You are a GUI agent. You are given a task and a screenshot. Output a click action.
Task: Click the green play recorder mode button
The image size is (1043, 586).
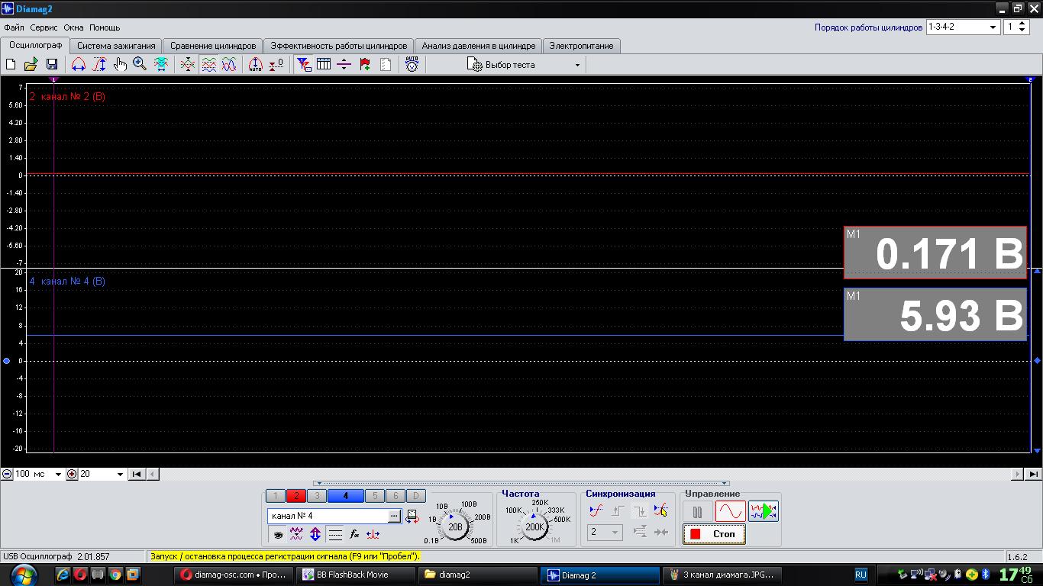click(763, 511)
